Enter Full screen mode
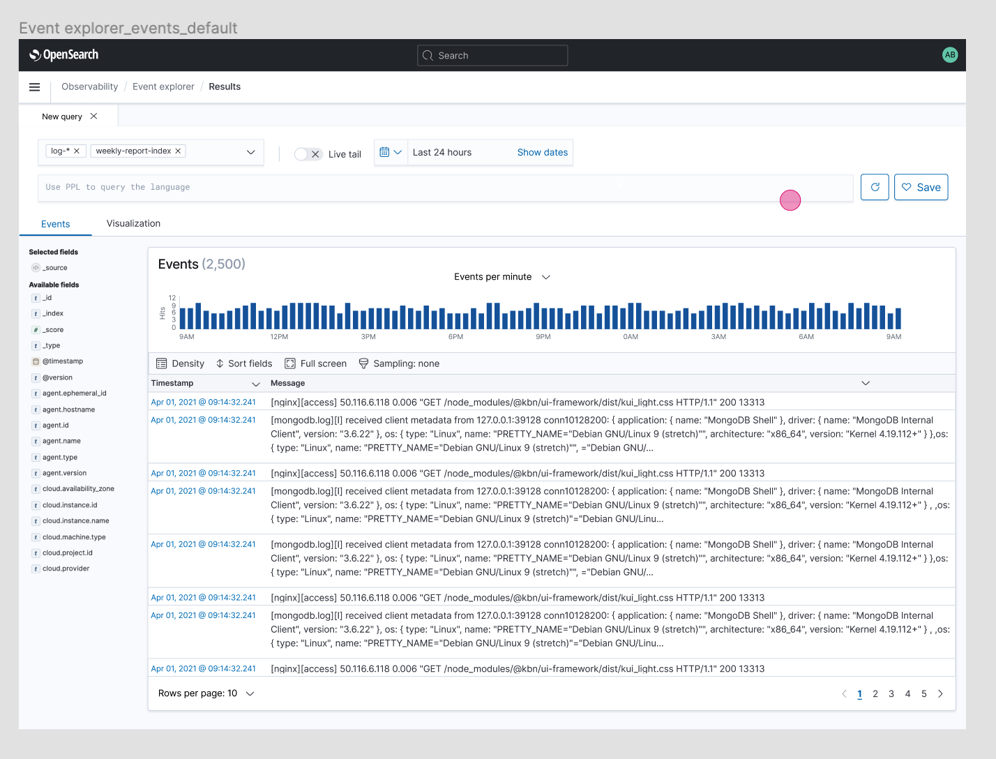 (x=316, y=363)
